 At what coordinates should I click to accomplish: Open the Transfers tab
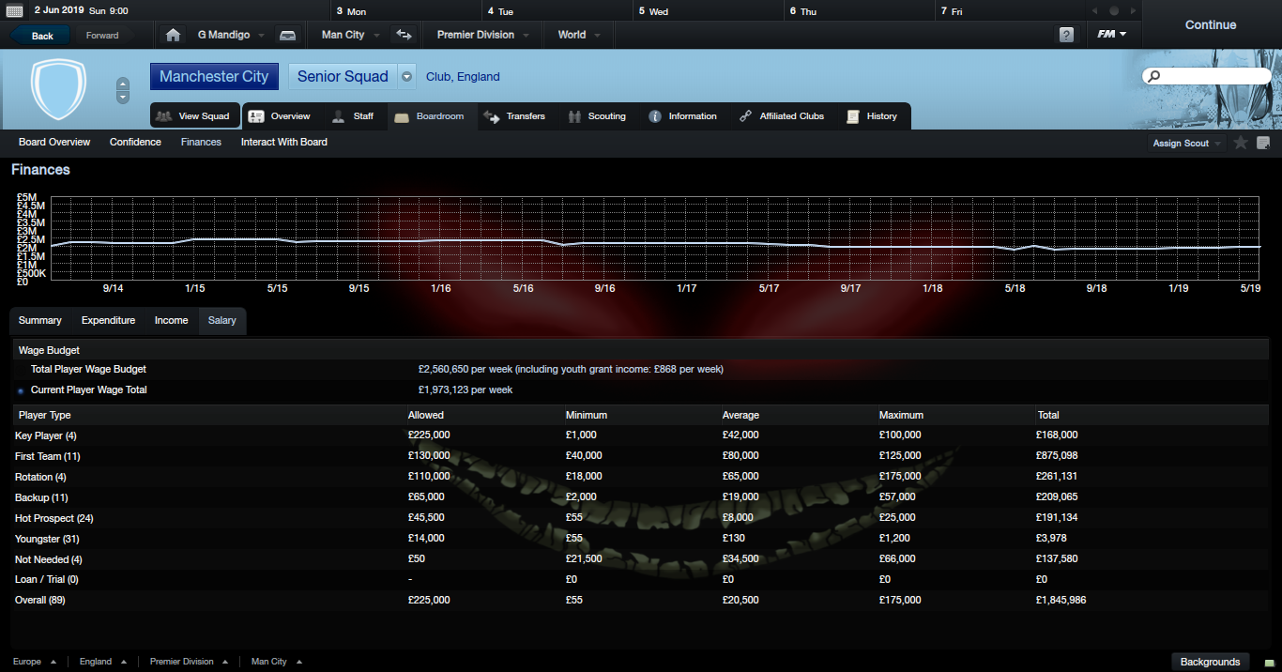(515, 116)
